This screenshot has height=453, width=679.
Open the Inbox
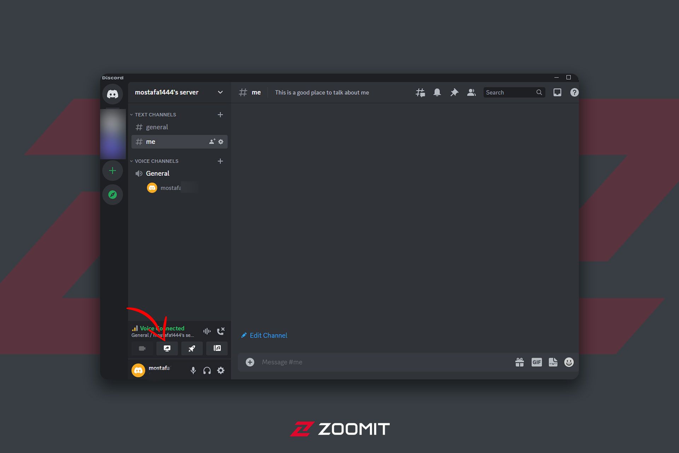(x=557, y=92)
